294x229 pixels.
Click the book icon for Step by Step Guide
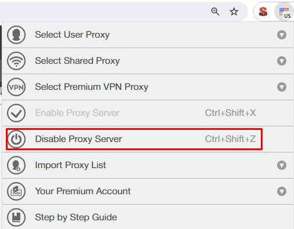(16, 217)
